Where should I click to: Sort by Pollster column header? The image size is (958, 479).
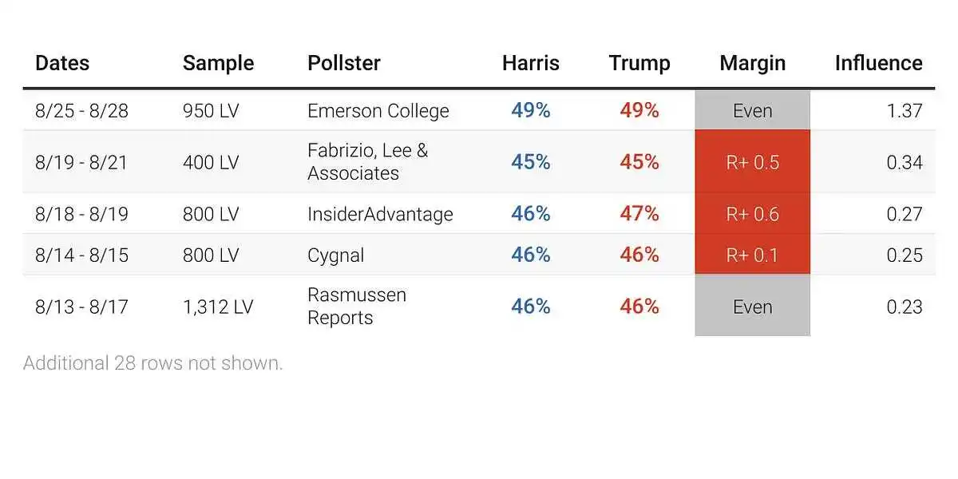point(344,63)
